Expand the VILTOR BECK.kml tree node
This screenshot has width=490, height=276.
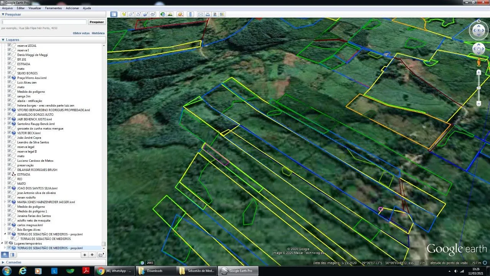(5, 133)
